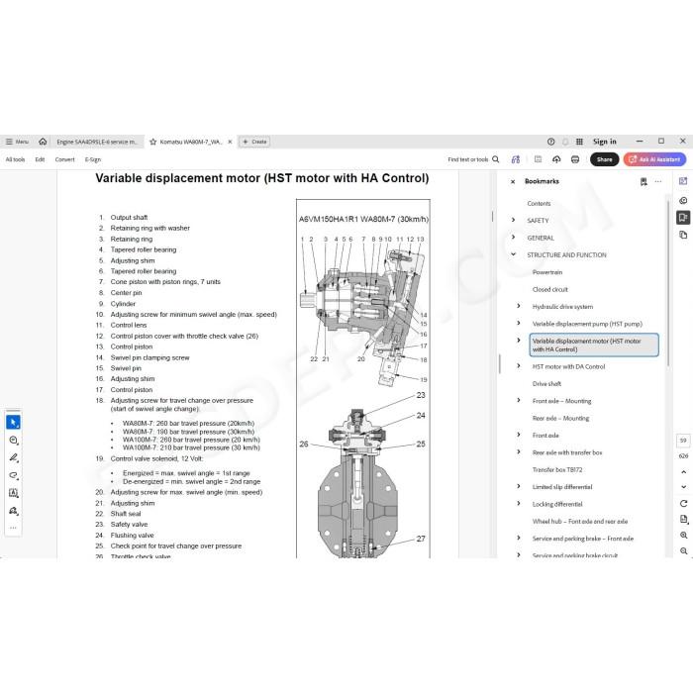
Task: Open Transfer box TB172 bookmark
Action: click(556, 470)
